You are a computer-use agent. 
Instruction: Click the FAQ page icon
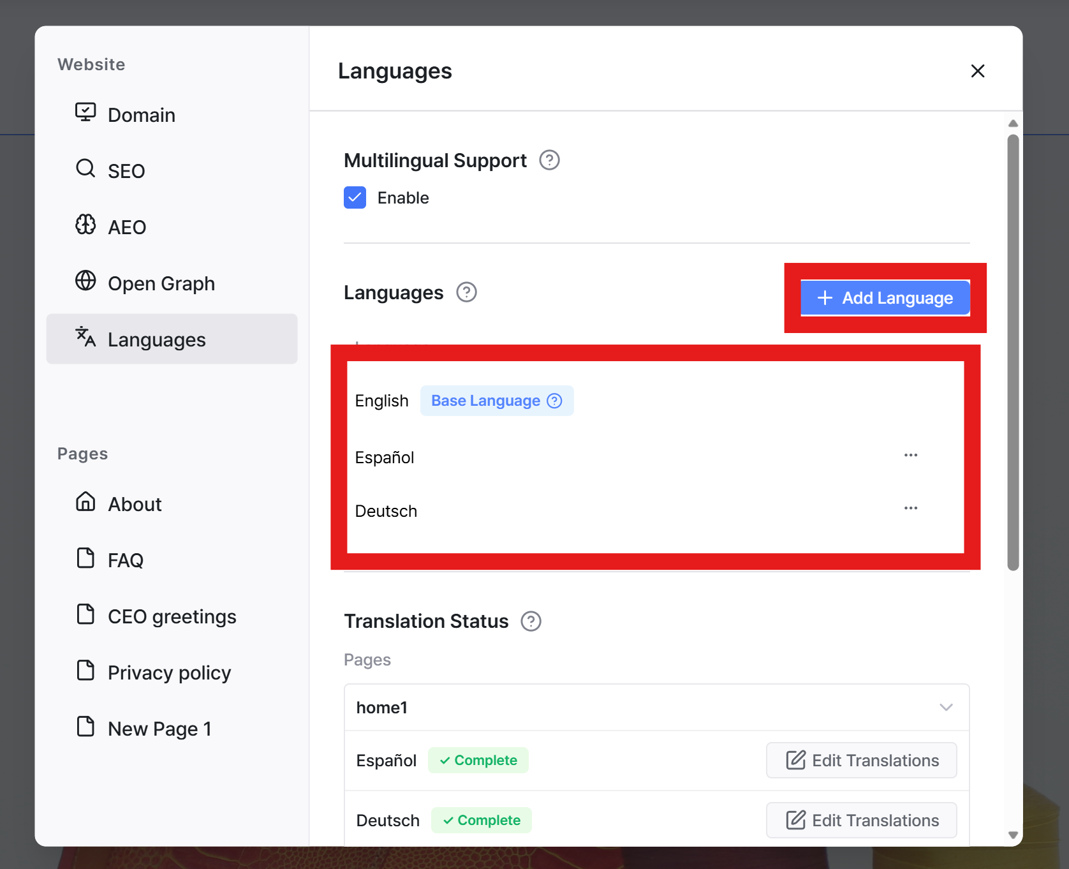pos(85,558)
